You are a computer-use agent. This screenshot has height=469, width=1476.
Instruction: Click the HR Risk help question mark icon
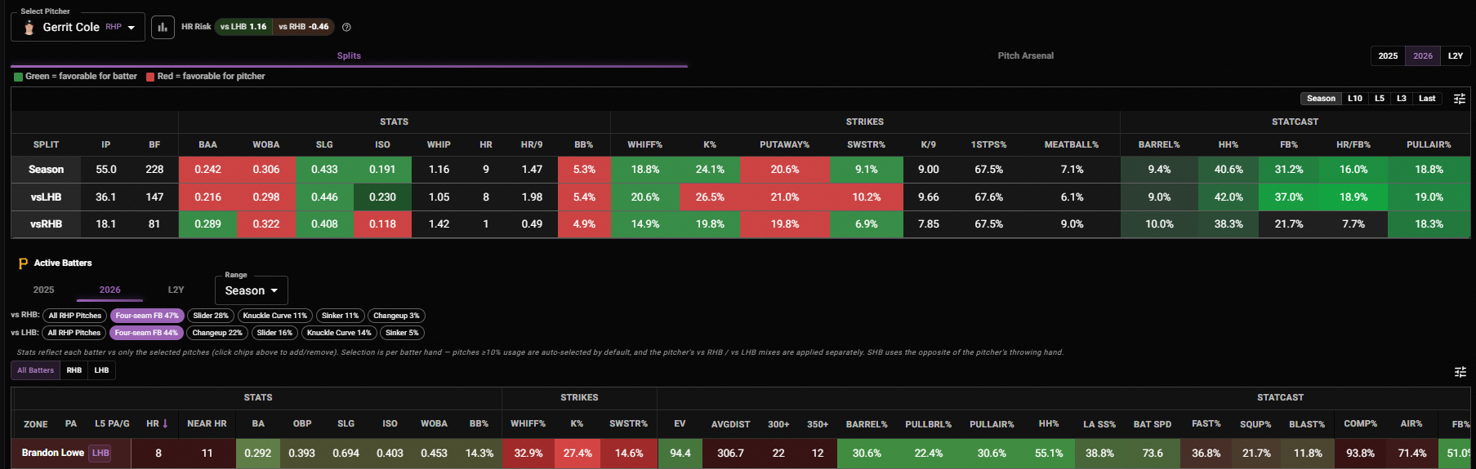tap(346, 27)
